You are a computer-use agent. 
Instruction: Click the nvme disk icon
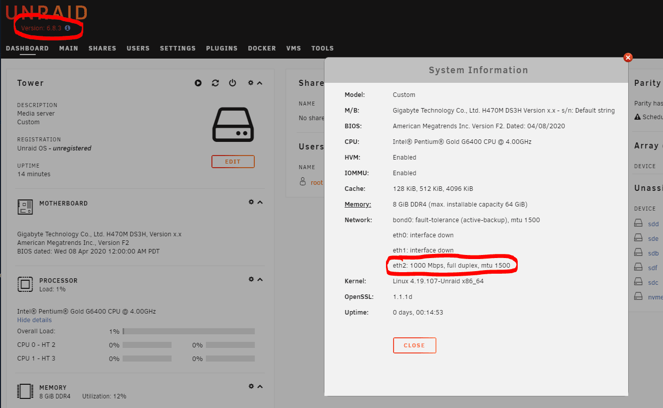pyautogui.click(x=639, y=297)
